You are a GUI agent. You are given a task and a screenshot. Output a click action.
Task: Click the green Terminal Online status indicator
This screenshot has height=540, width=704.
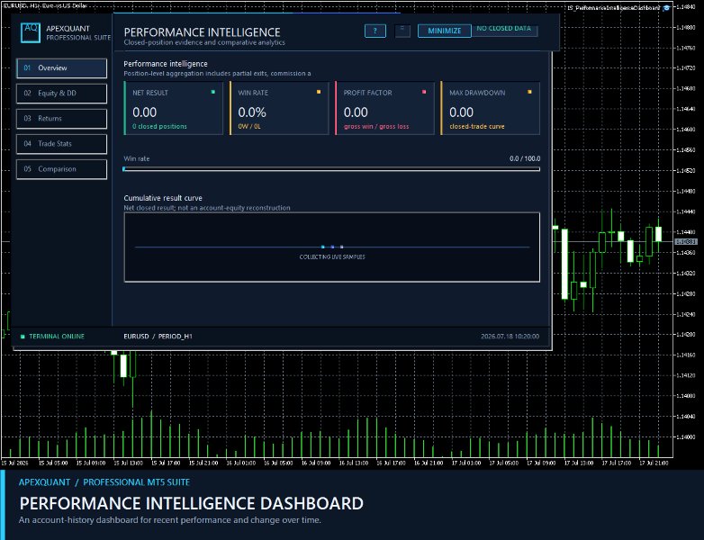coord(23,337)
